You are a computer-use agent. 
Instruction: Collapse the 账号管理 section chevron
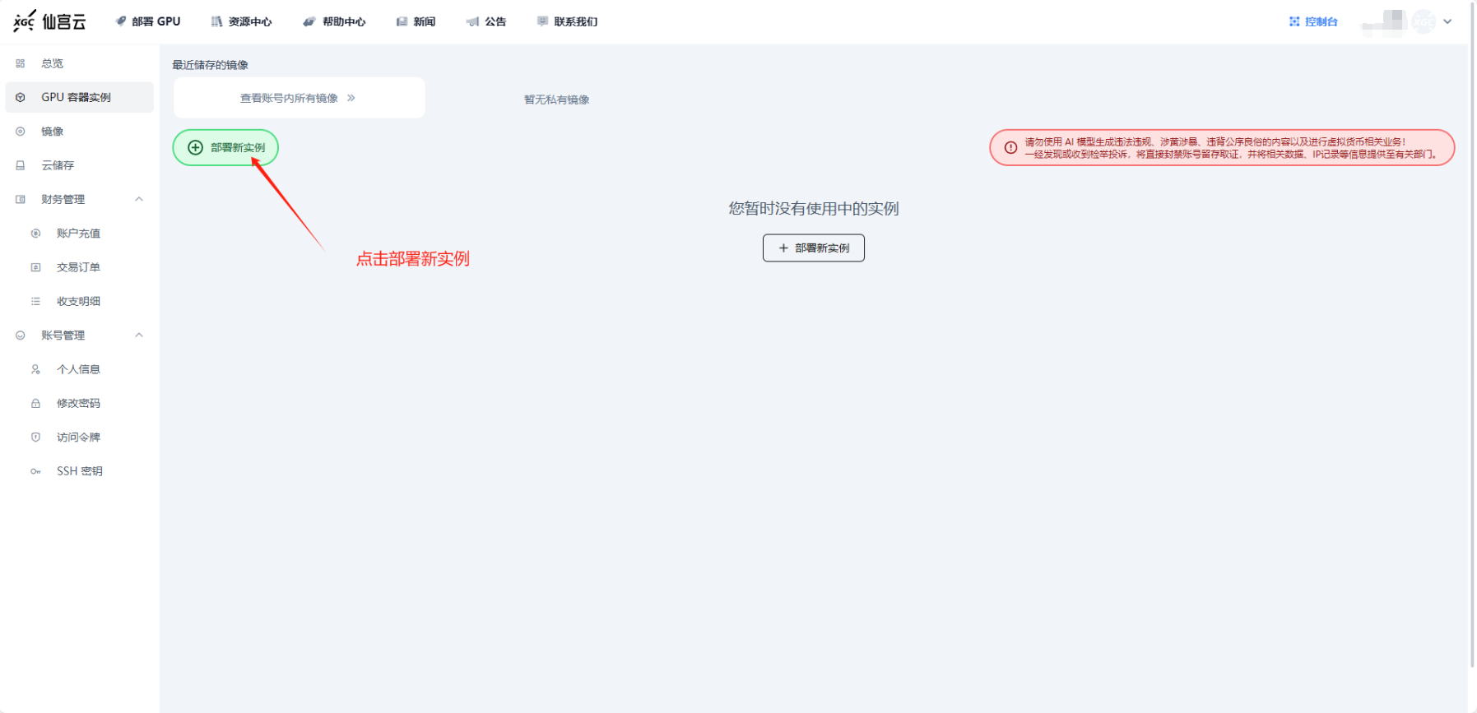click(x=139, y=335)
